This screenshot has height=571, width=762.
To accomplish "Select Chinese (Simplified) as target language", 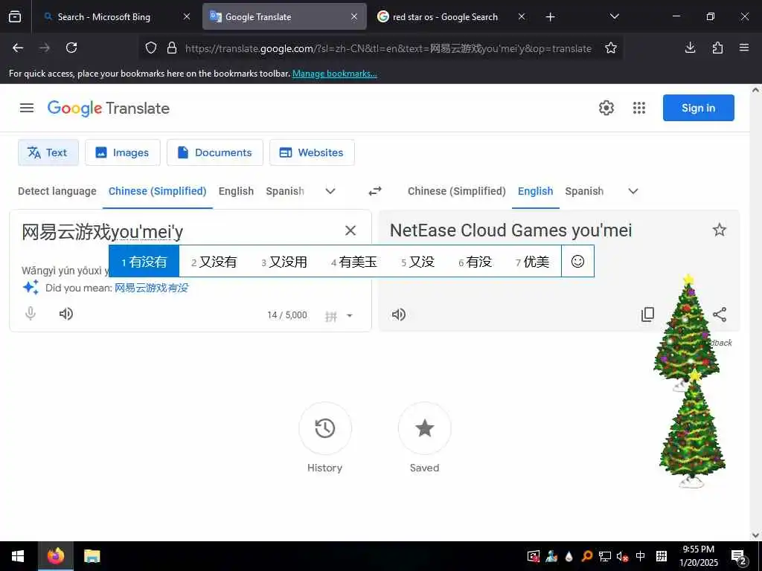I will tap(457, 191).
